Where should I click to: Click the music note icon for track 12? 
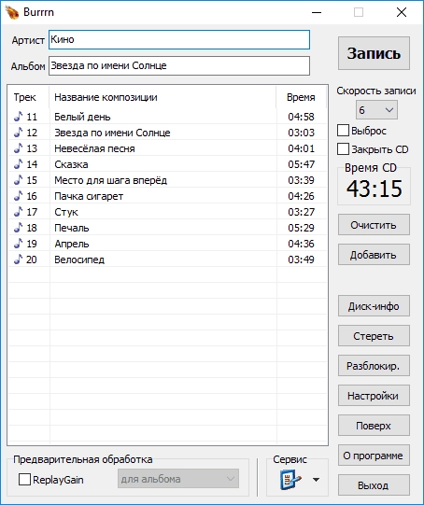point(19,132)
